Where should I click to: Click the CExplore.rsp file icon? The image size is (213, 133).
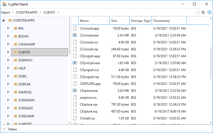click(75, 105)
